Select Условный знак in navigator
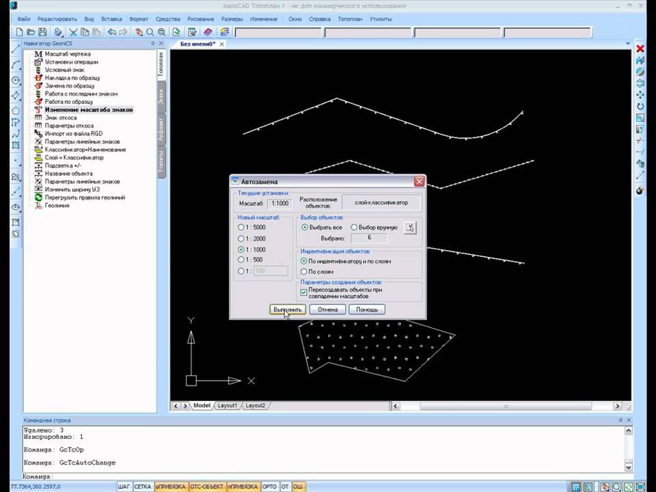Screen dimensions: 656x492 (64, 70)
